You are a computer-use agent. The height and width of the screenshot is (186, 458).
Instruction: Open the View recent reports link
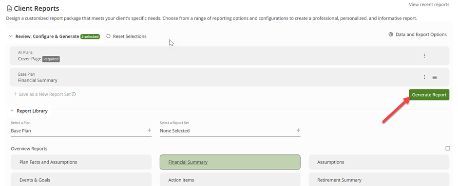(x=429, y=4)
